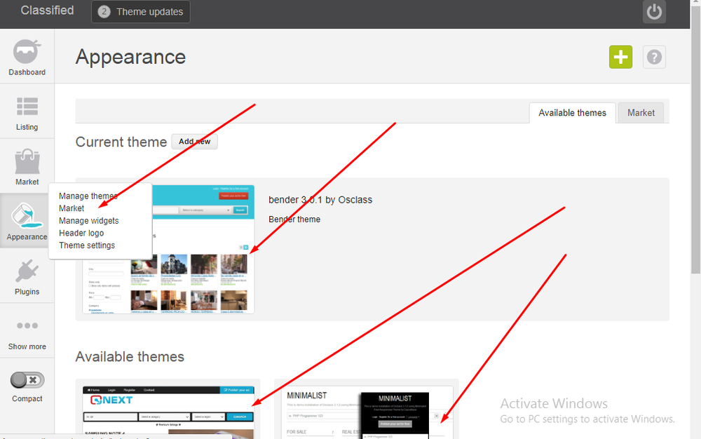
Task: Open the Market shopping bag icon
Action: [x=27, y=162]
